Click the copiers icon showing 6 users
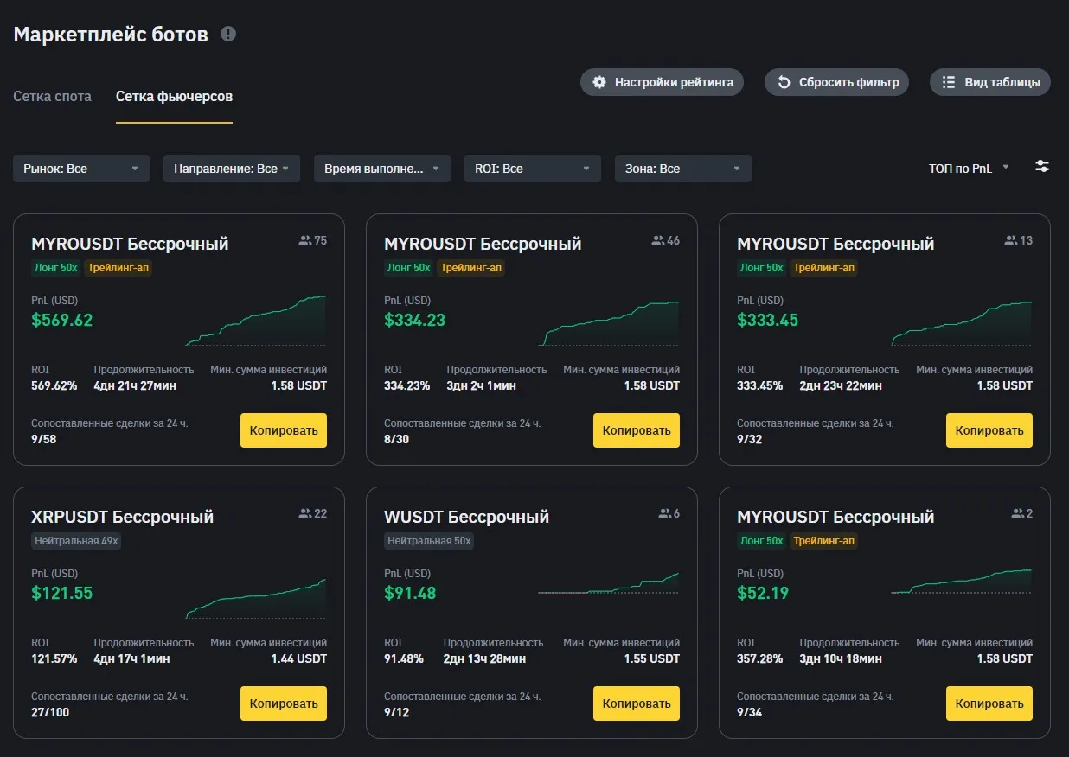 point(663,514)
